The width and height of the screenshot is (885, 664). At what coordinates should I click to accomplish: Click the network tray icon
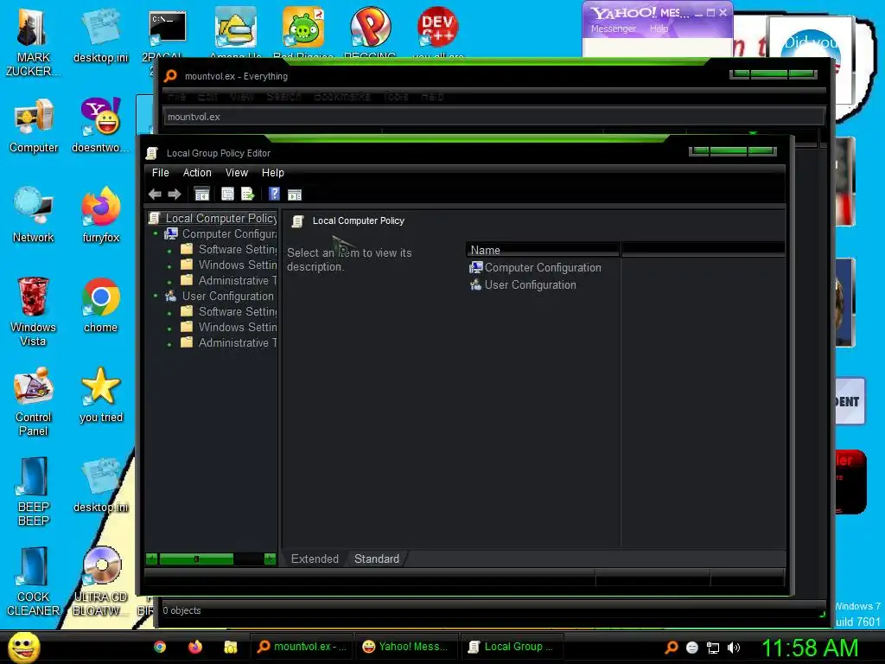(x=713, y=648)
